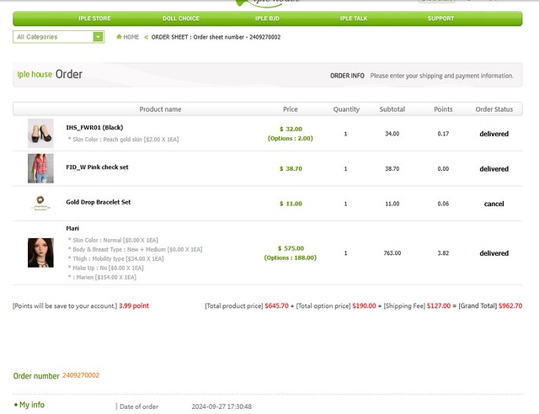The image size is (539, 414).
Task: Click the $ 38.70 price
Action: [x=291, y=168]
